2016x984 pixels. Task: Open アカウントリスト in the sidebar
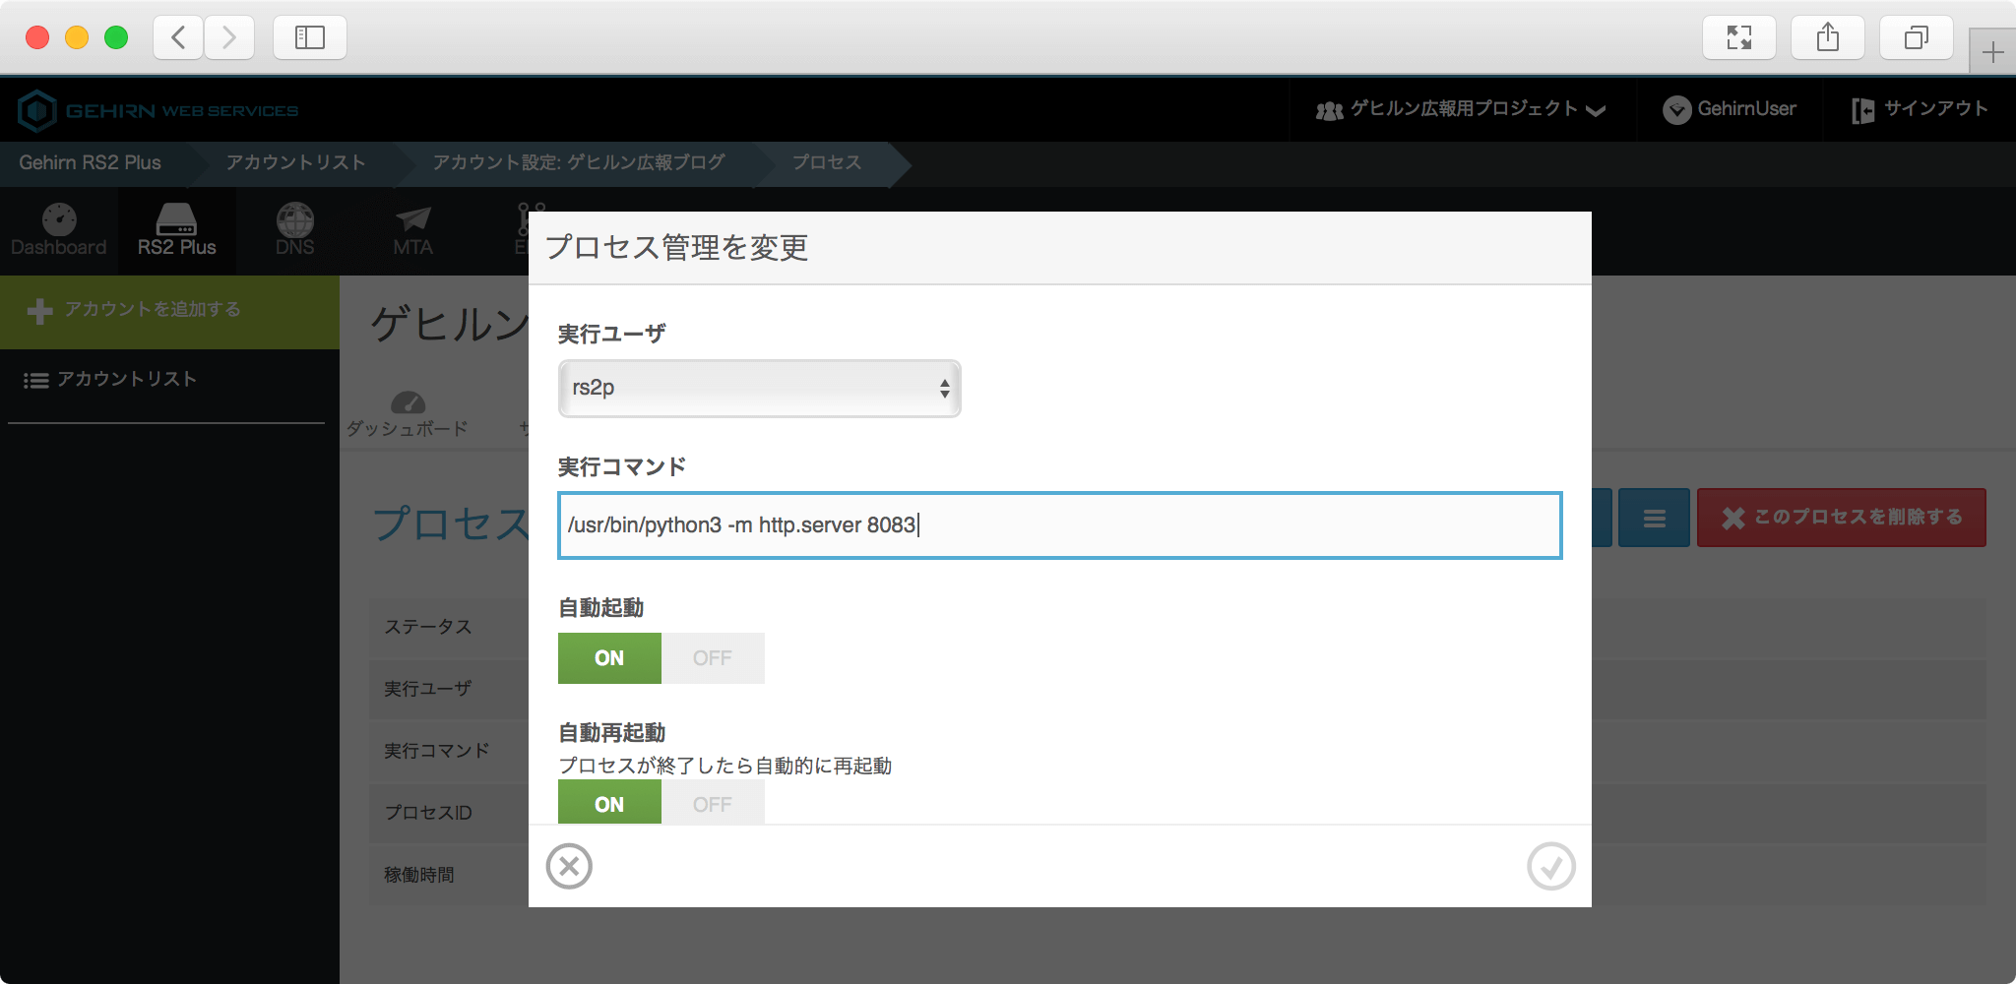click(x=126, y=380)
